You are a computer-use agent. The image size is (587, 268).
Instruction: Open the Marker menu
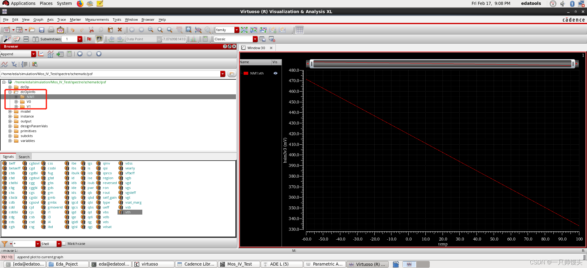pos(75,20)
